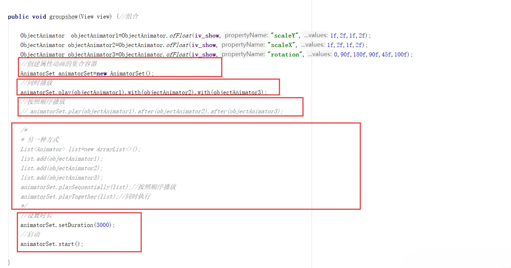This screenshot has height=268, width=511.
Task: Click the 3000 value in setDuration
Action: point(103,225)
